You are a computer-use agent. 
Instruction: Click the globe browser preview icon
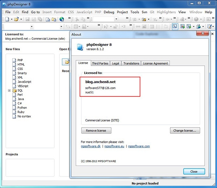pyautogui.click(x=61, y=19)
